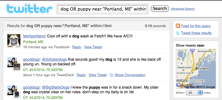Click the Search button
The image size is (222, 100).
tap(160, 9)
